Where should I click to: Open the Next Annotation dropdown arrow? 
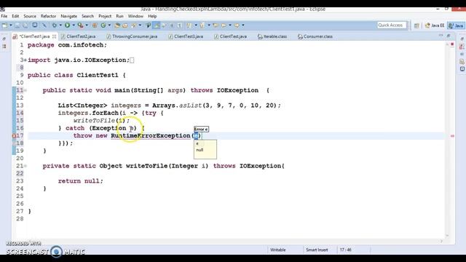196,25
